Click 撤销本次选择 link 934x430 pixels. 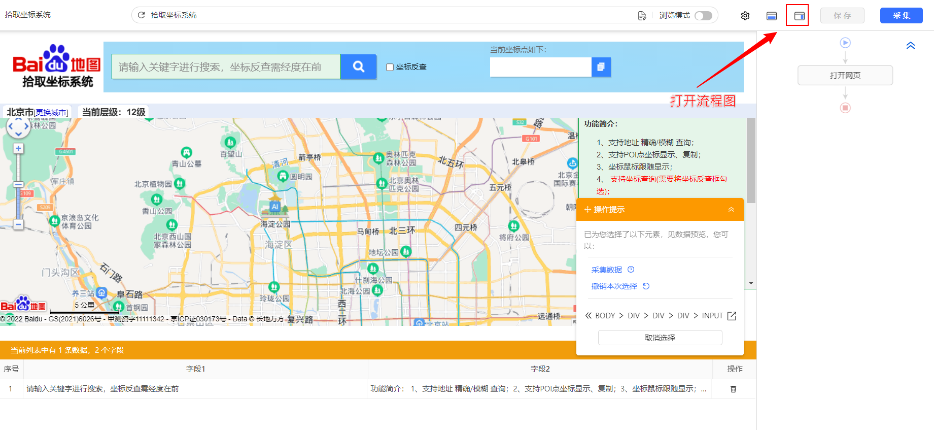[614, 286]
